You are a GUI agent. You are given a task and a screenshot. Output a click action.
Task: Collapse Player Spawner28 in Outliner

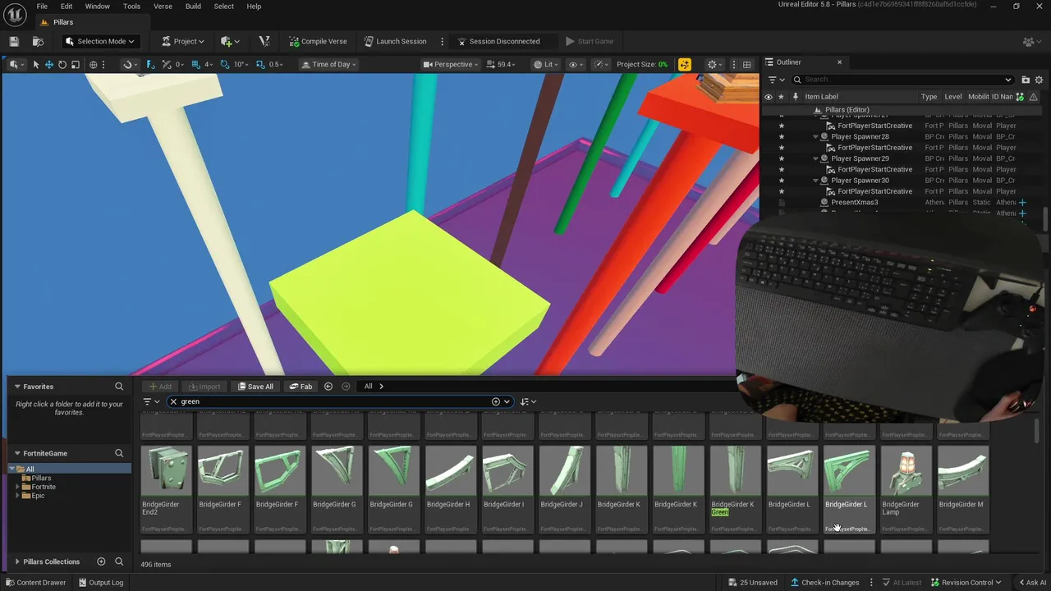[x=815, y=137]
